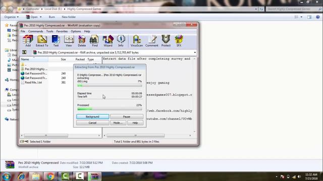Click New folder in Explorer toolbar
This screenshot has height=181, width=323.
[x=69, y=17]
